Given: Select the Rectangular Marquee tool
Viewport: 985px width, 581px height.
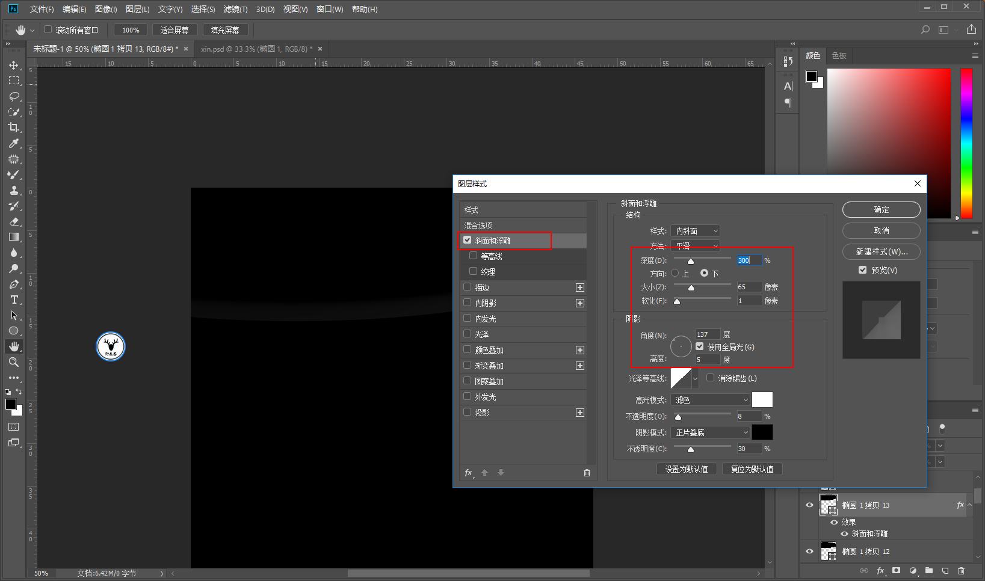Looking at the screenshot, I should [14, 81].
